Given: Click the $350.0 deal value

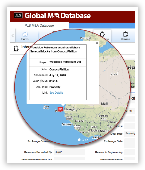Looking at the screenshot, I should click(x=53, y=81).
